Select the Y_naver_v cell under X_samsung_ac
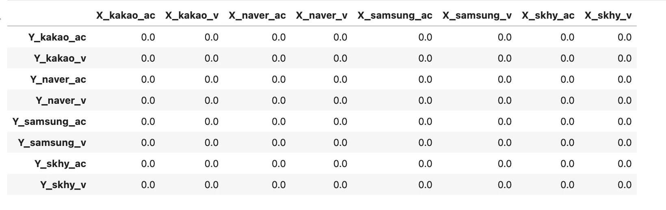 (x=425, y=101)
